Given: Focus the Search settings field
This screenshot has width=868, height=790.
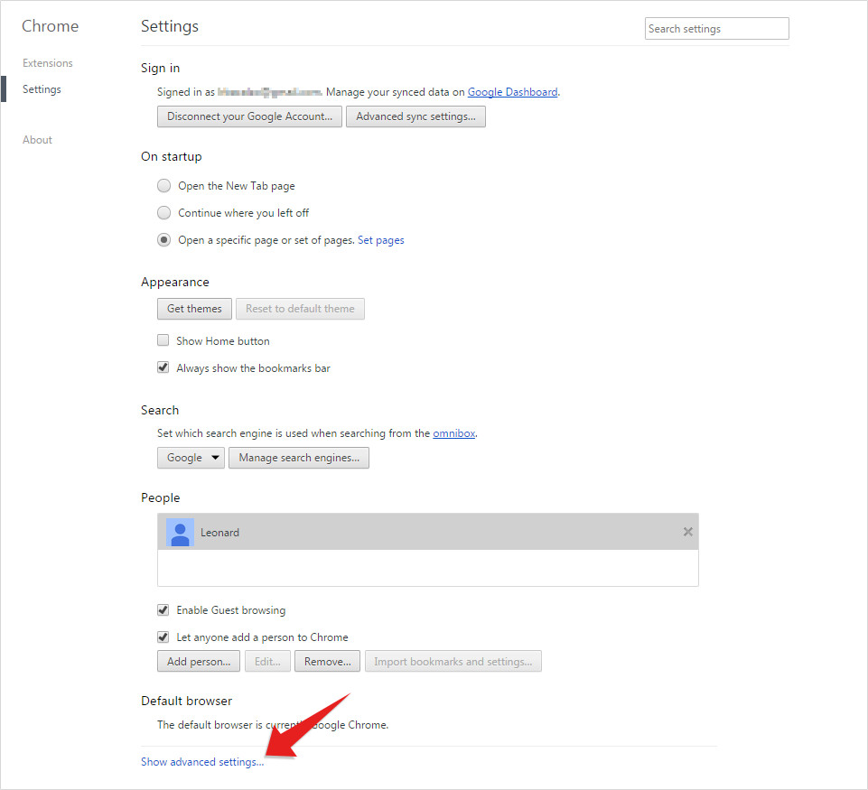Looking at the screenshot, I should [716, 29].
